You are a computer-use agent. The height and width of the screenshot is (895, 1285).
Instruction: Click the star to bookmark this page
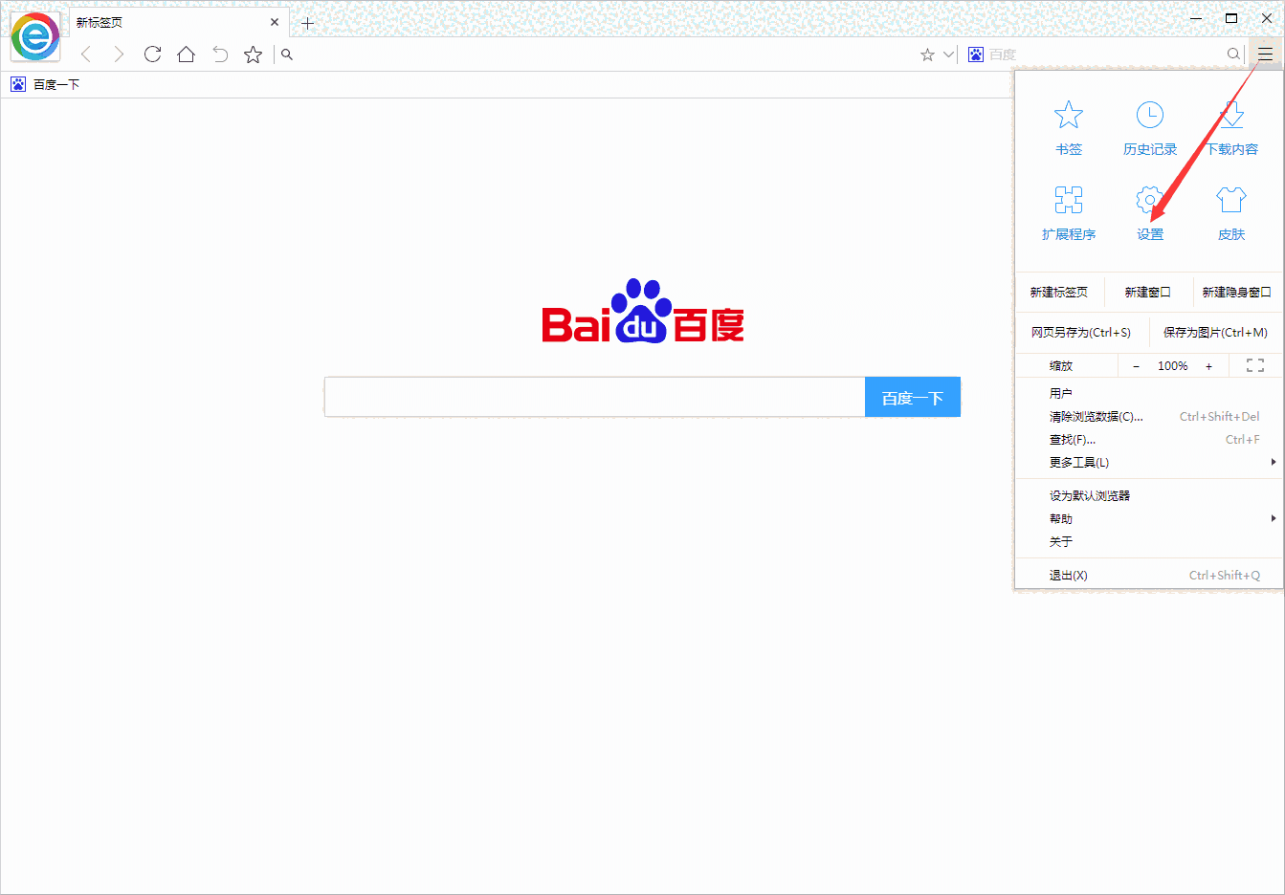point(253,55)
